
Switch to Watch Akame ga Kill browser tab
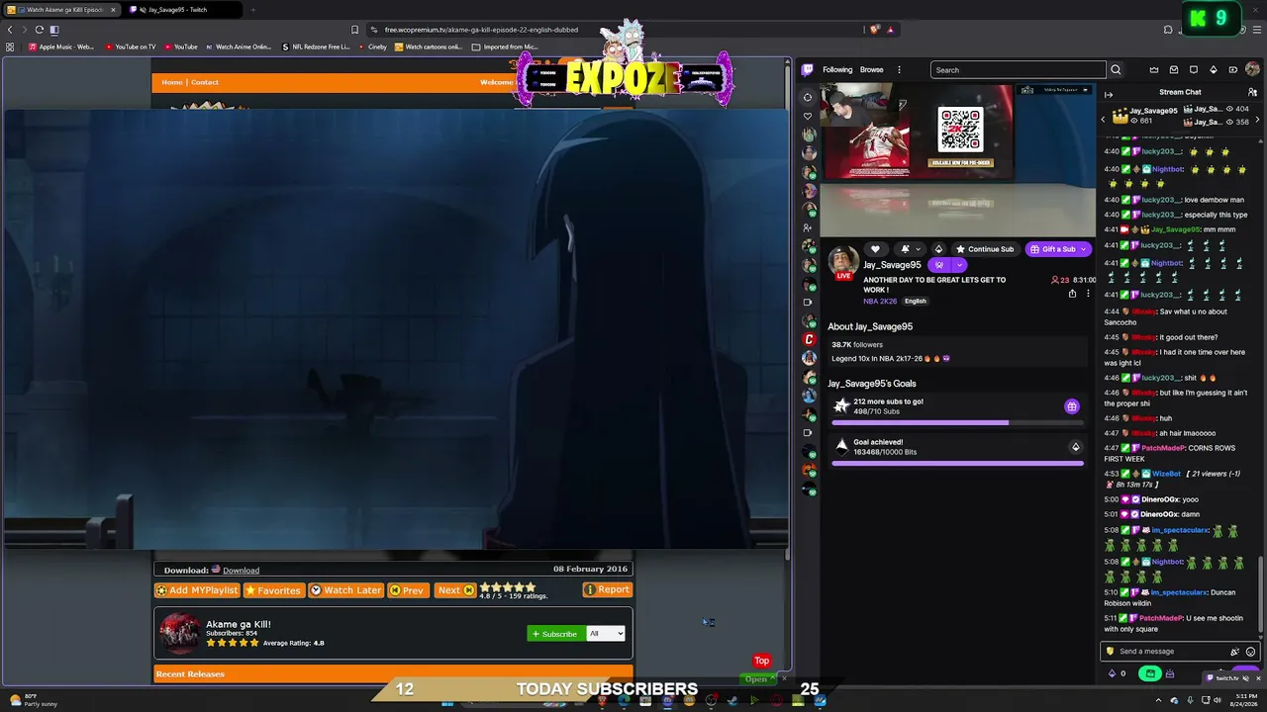click(x=61, y=10)
